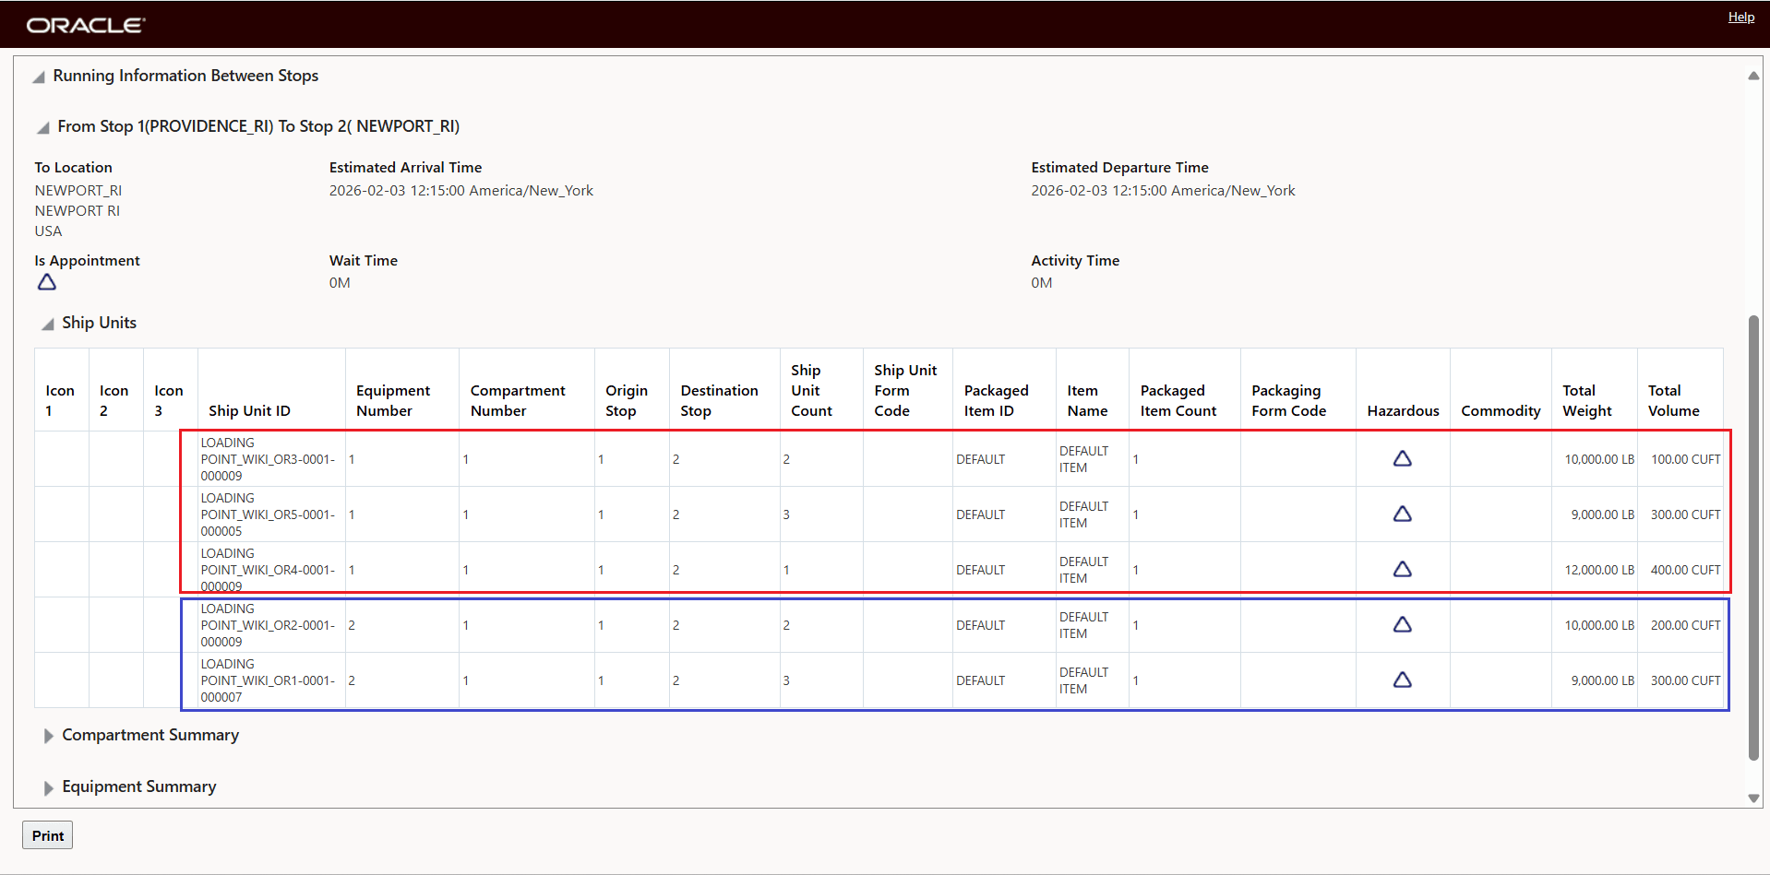Click Ship Unit Count link for LOADING POINT_WIKI_OR1

click(785, 680)
